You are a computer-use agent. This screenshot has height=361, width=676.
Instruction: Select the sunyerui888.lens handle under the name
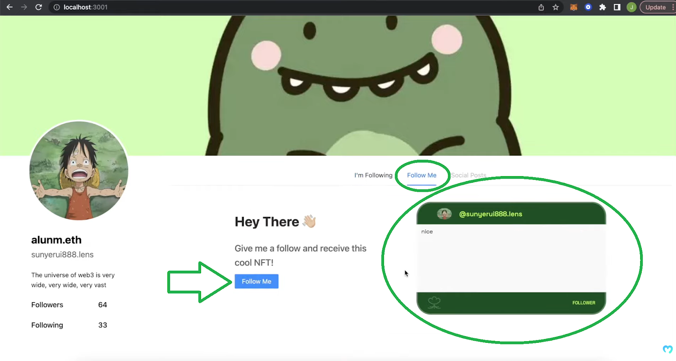point(63,255)
